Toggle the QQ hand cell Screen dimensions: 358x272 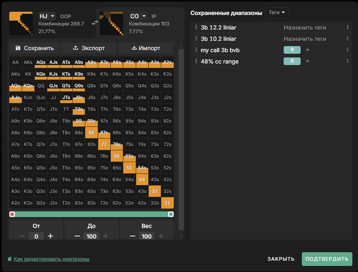tap(41, 85)
